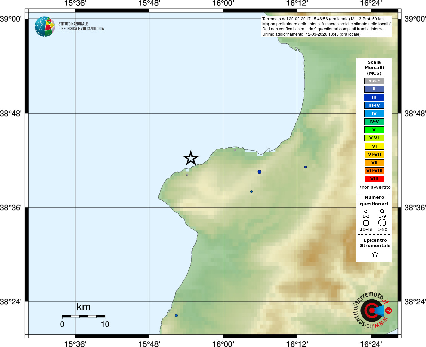
Task: Select the small blue marker below the large one
Action: pos(251,192)
